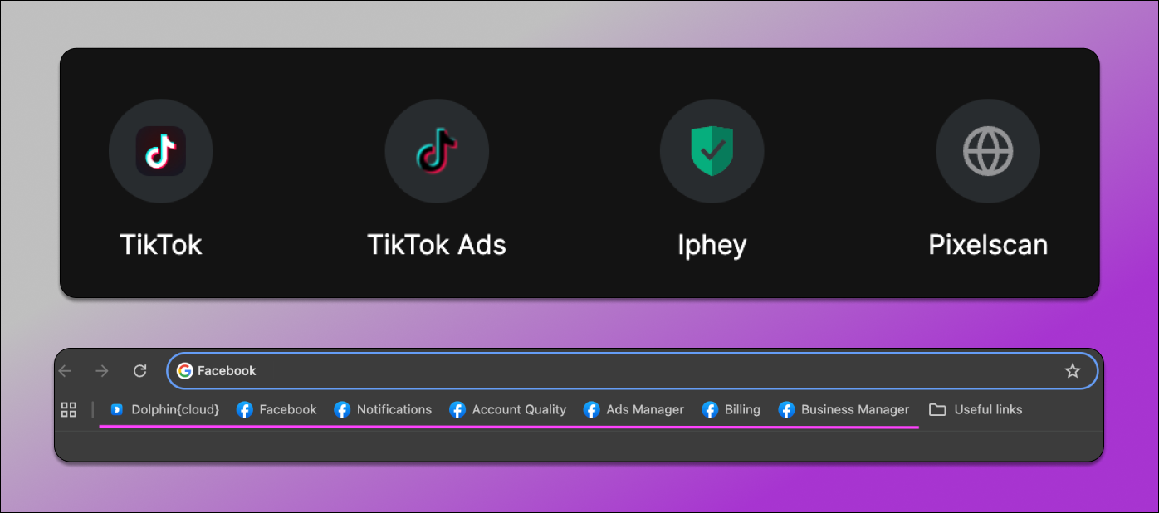Open the Iphey green shield icon
Viewport: 1159px width, 513px height.
coord(712,151)
